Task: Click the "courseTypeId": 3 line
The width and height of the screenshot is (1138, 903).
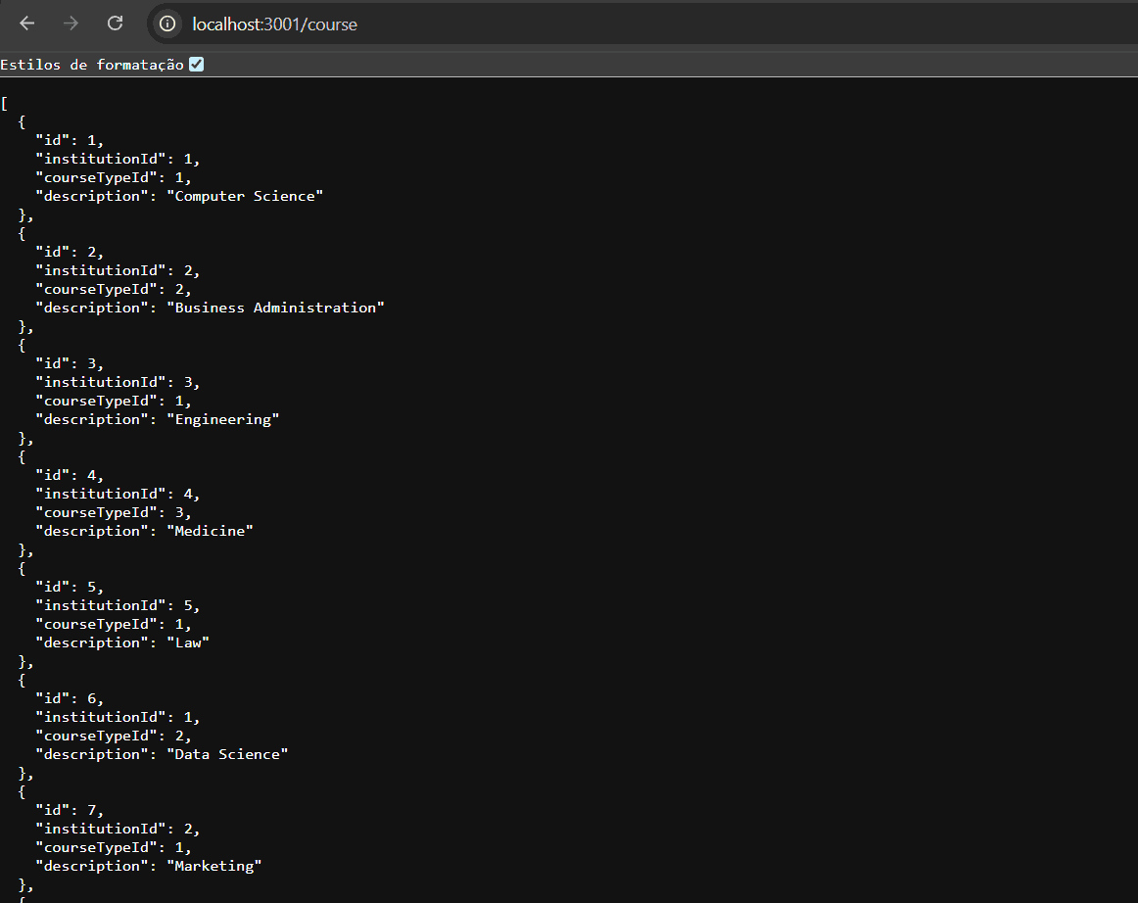Action: [x=114, y=513]
